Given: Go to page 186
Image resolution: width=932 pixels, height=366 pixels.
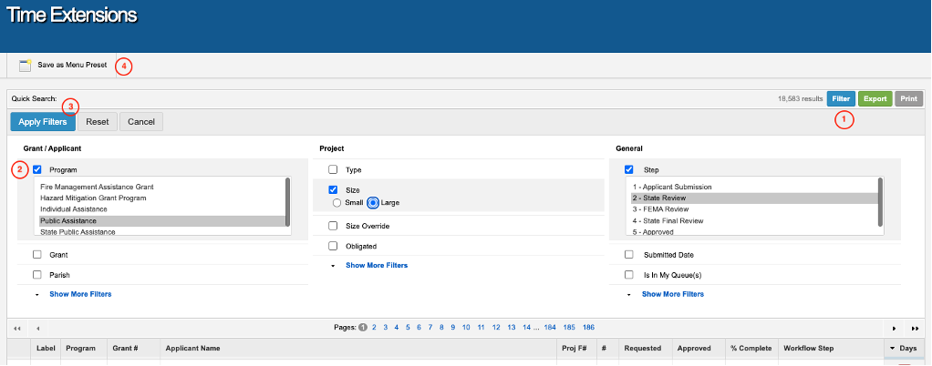Looking at the screenshot, I should pos(588,328).
